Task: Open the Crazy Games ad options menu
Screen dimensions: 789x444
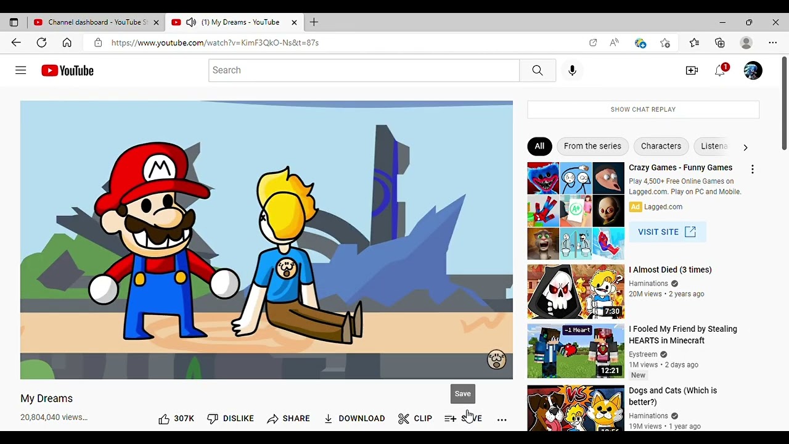Action: [x=752, y=169]
